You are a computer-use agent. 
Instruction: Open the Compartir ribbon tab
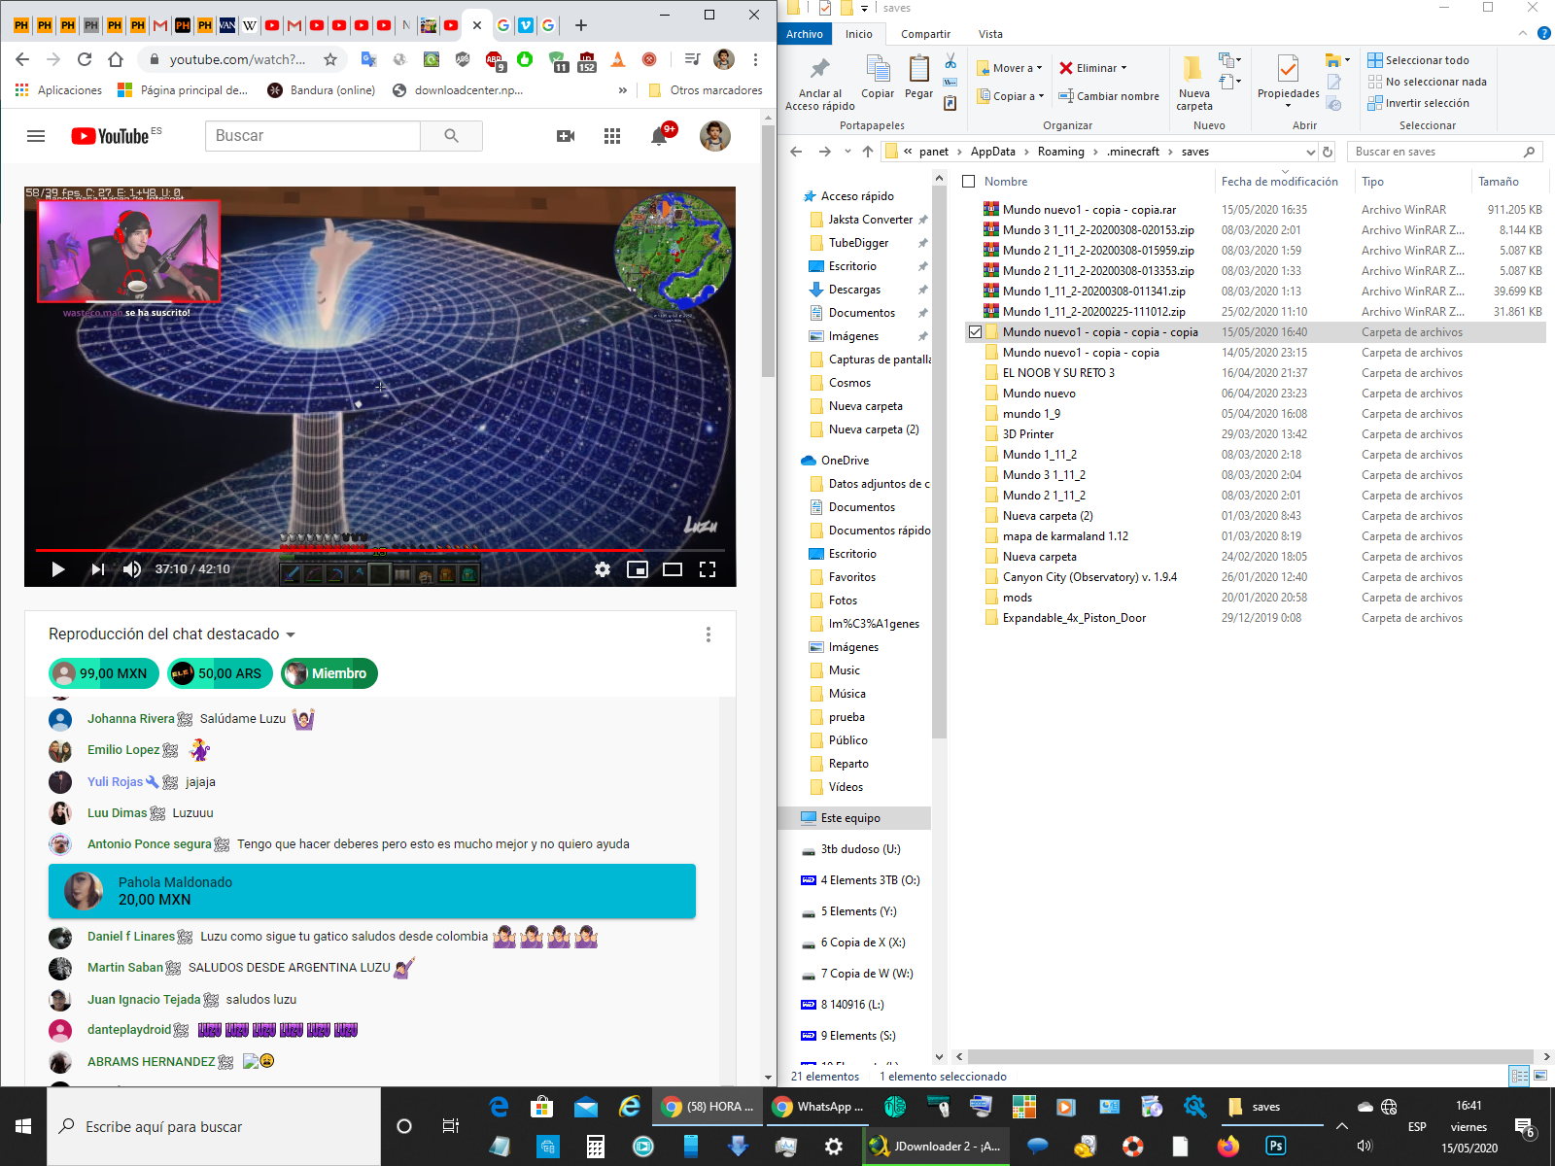[x=925, y=34]
